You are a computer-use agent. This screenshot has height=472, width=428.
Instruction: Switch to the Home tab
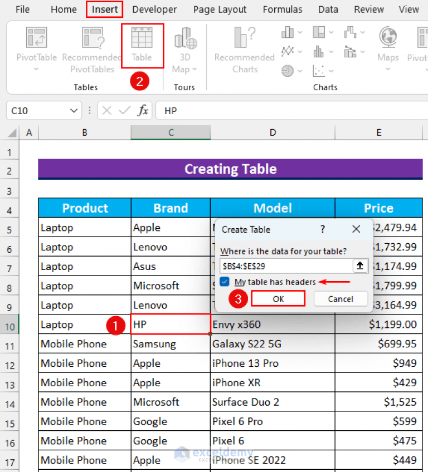(64, 9)
